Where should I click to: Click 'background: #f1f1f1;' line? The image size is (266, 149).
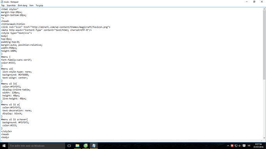(15, 122)
